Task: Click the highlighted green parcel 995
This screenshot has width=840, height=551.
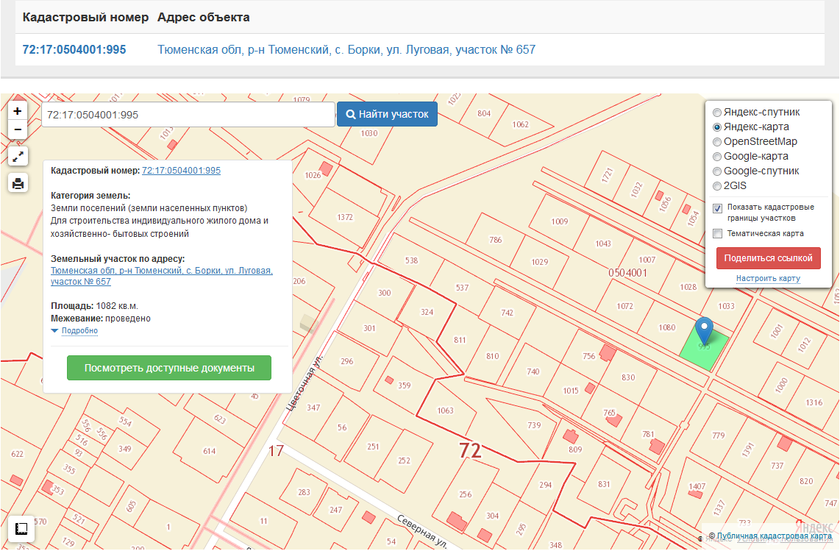Action: click(x=705, y=347)
